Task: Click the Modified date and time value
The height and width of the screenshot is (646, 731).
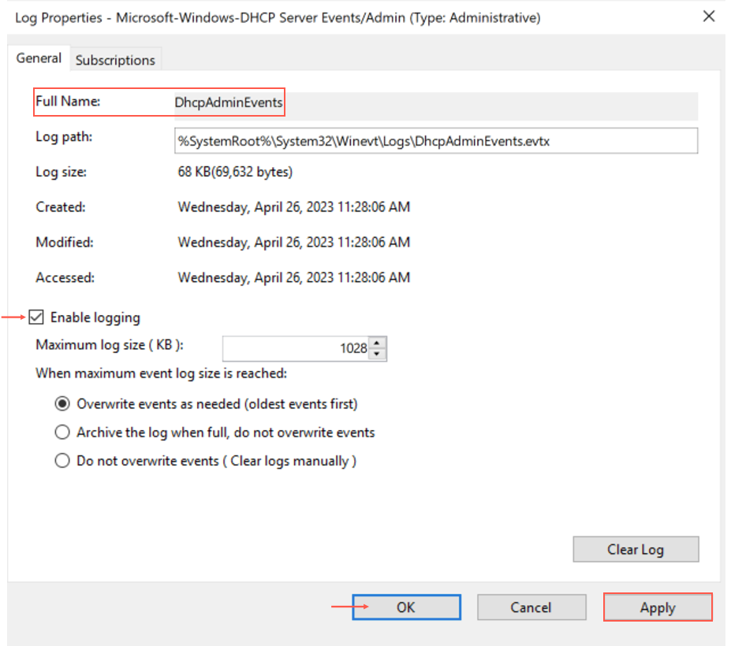Action: tap(293, 242)
